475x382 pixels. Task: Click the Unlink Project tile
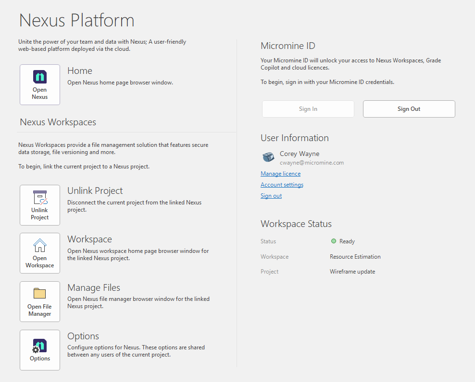point(40,205)
